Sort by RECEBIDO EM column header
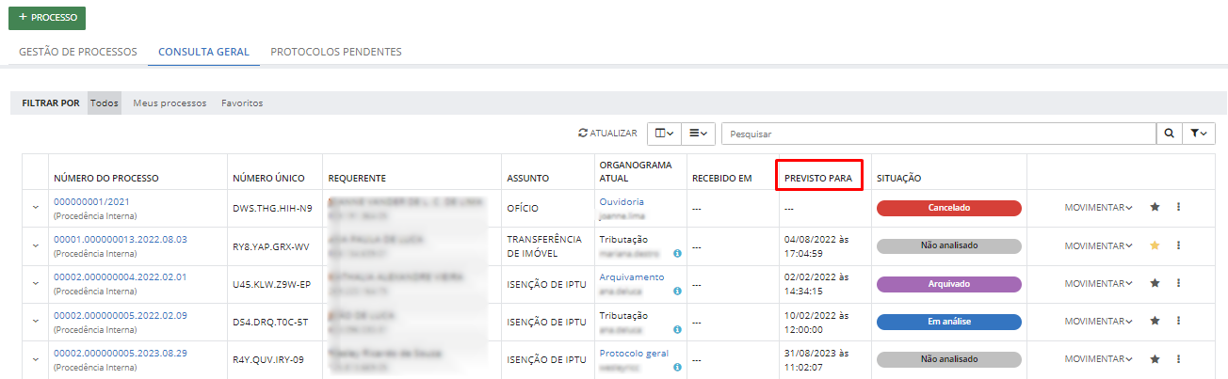The image size is (1228, 379). click(721, 178)
